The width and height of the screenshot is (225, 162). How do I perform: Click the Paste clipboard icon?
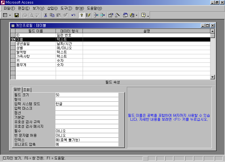pyautogui.click(x=59, y=15)
